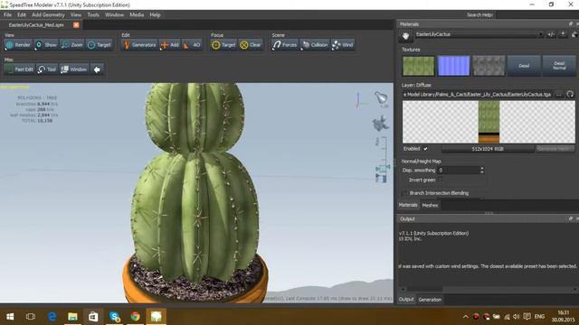This screenshot has width=579, height=325.
Task: Open the Tools menu
Action: tap(93, 14)
